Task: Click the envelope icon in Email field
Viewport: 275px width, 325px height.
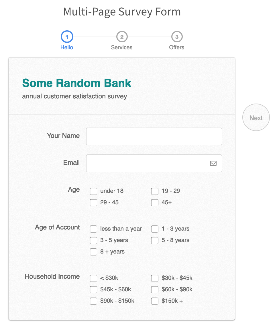Action: tap(213, 163)
